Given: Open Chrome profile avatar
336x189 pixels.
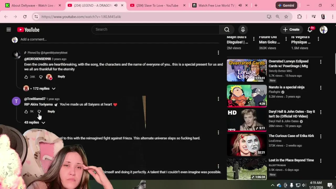Looking at the screenshot, I should coord(323,17).
